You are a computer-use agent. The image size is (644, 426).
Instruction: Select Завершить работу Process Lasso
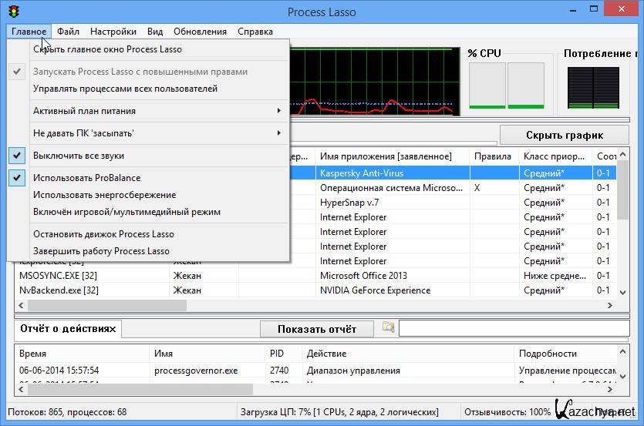click(101, 251)
